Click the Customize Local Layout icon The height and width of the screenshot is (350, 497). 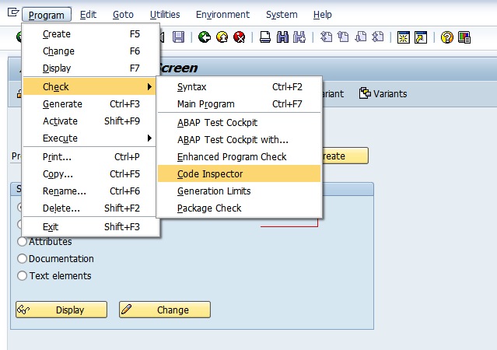[x=464, y=37]
